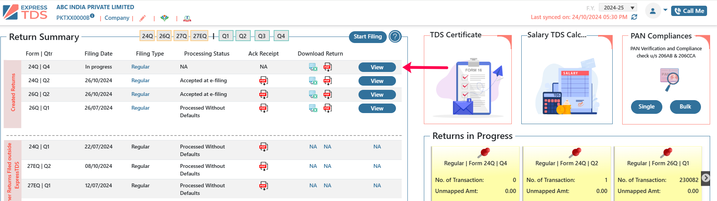Screen dimensions: 717x201
Task: Click Regular filing type for 24Q Q2
Action: coord(140,80)
